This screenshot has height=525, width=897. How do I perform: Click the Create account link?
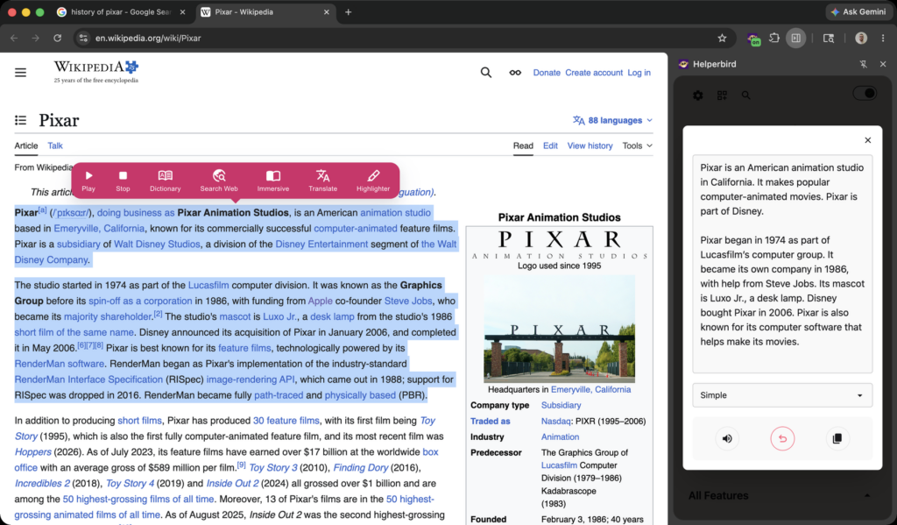click(594, 73)
